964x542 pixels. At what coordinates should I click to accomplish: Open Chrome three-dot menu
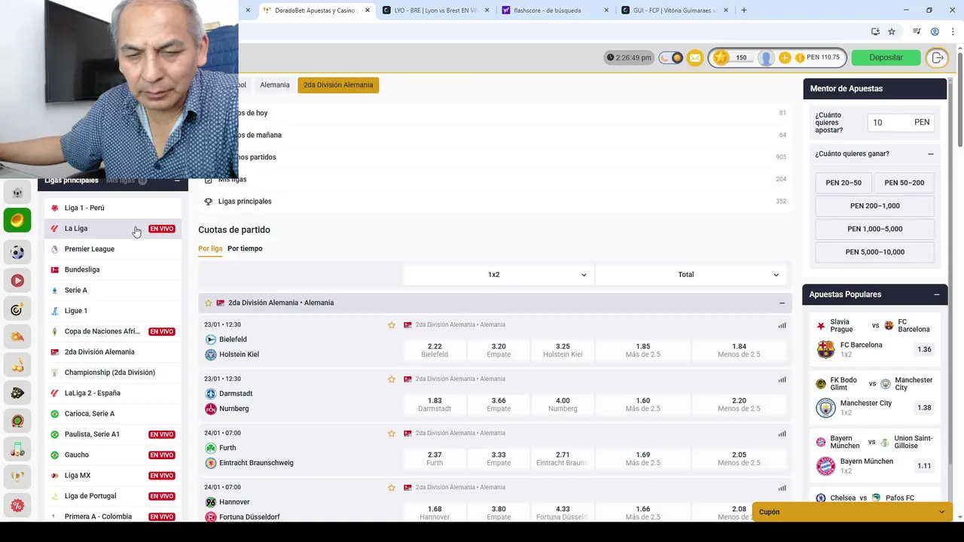tap(953, 32)
